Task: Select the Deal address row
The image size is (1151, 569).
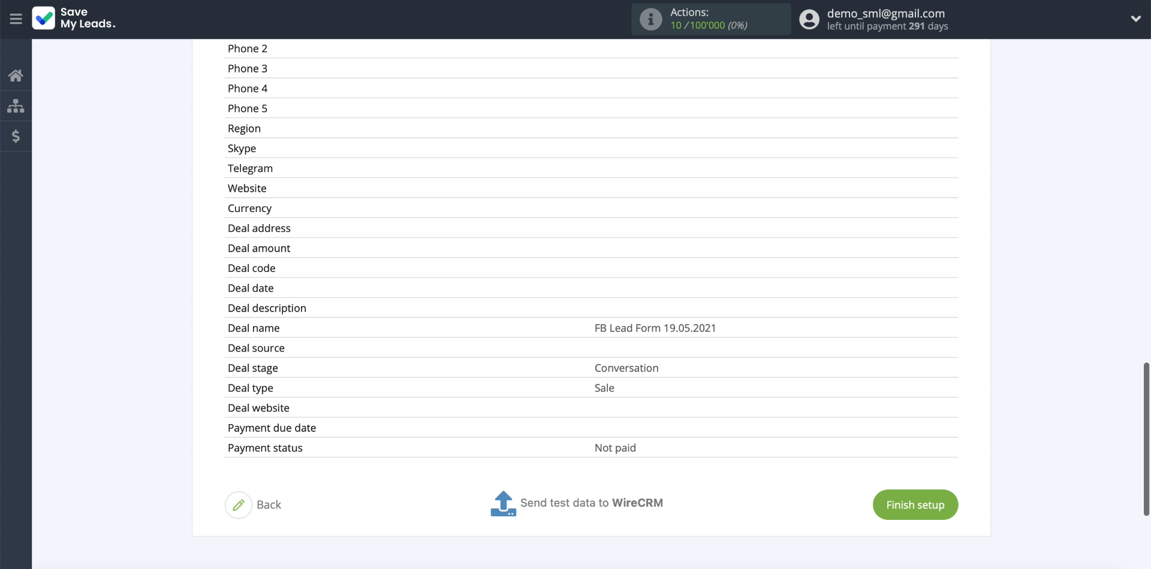Action: pos(591,228)
